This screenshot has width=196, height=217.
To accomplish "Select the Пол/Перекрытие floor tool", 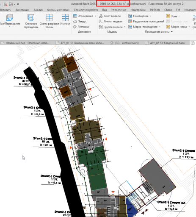I will coord(10,19).
